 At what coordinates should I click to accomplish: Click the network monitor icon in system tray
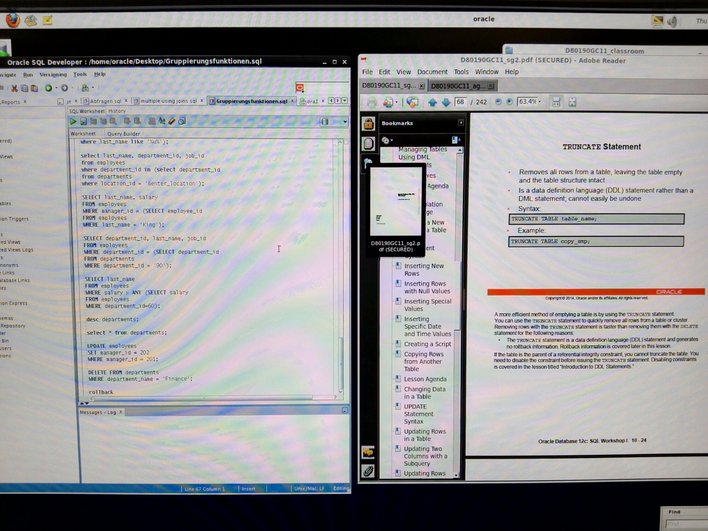[658, 21]
